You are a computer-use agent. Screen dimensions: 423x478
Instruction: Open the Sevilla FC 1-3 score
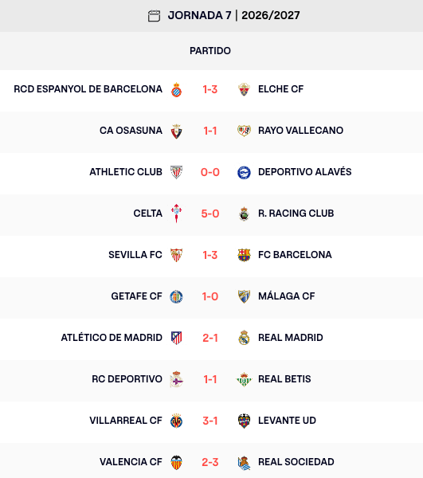tap(210, 255)
